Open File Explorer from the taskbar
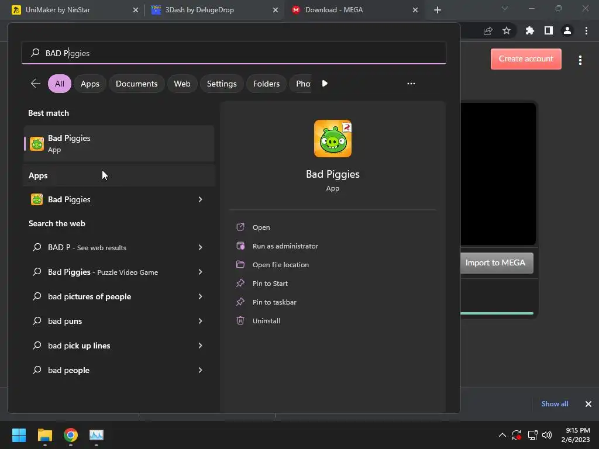Screen dimensions: 599x449 pyautogui.click(x=44, y=435)
